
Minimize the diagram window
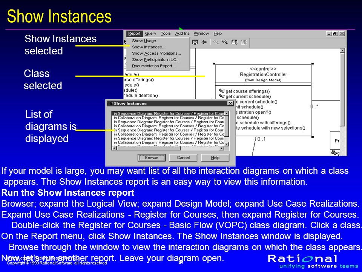coord(329,34)
